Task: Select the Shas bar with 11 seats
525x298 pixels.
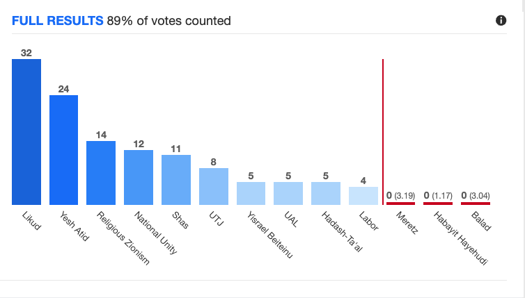Action: click(x=176, y=180)
